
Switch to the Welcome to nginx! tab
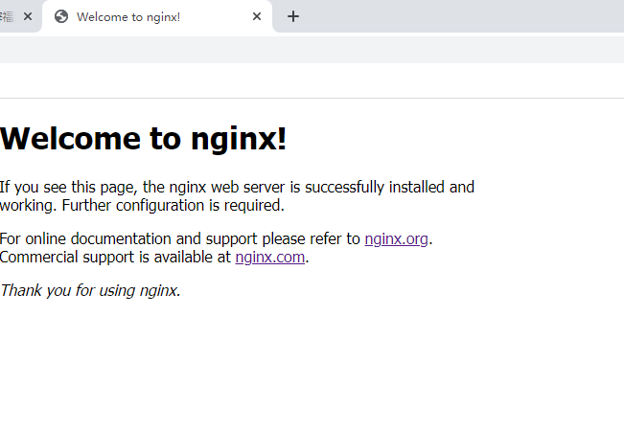(157, 16)
